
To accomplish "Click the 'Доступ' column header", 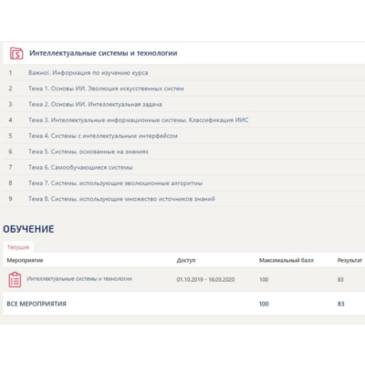I will pyautogui.click(x=186, y=260).
